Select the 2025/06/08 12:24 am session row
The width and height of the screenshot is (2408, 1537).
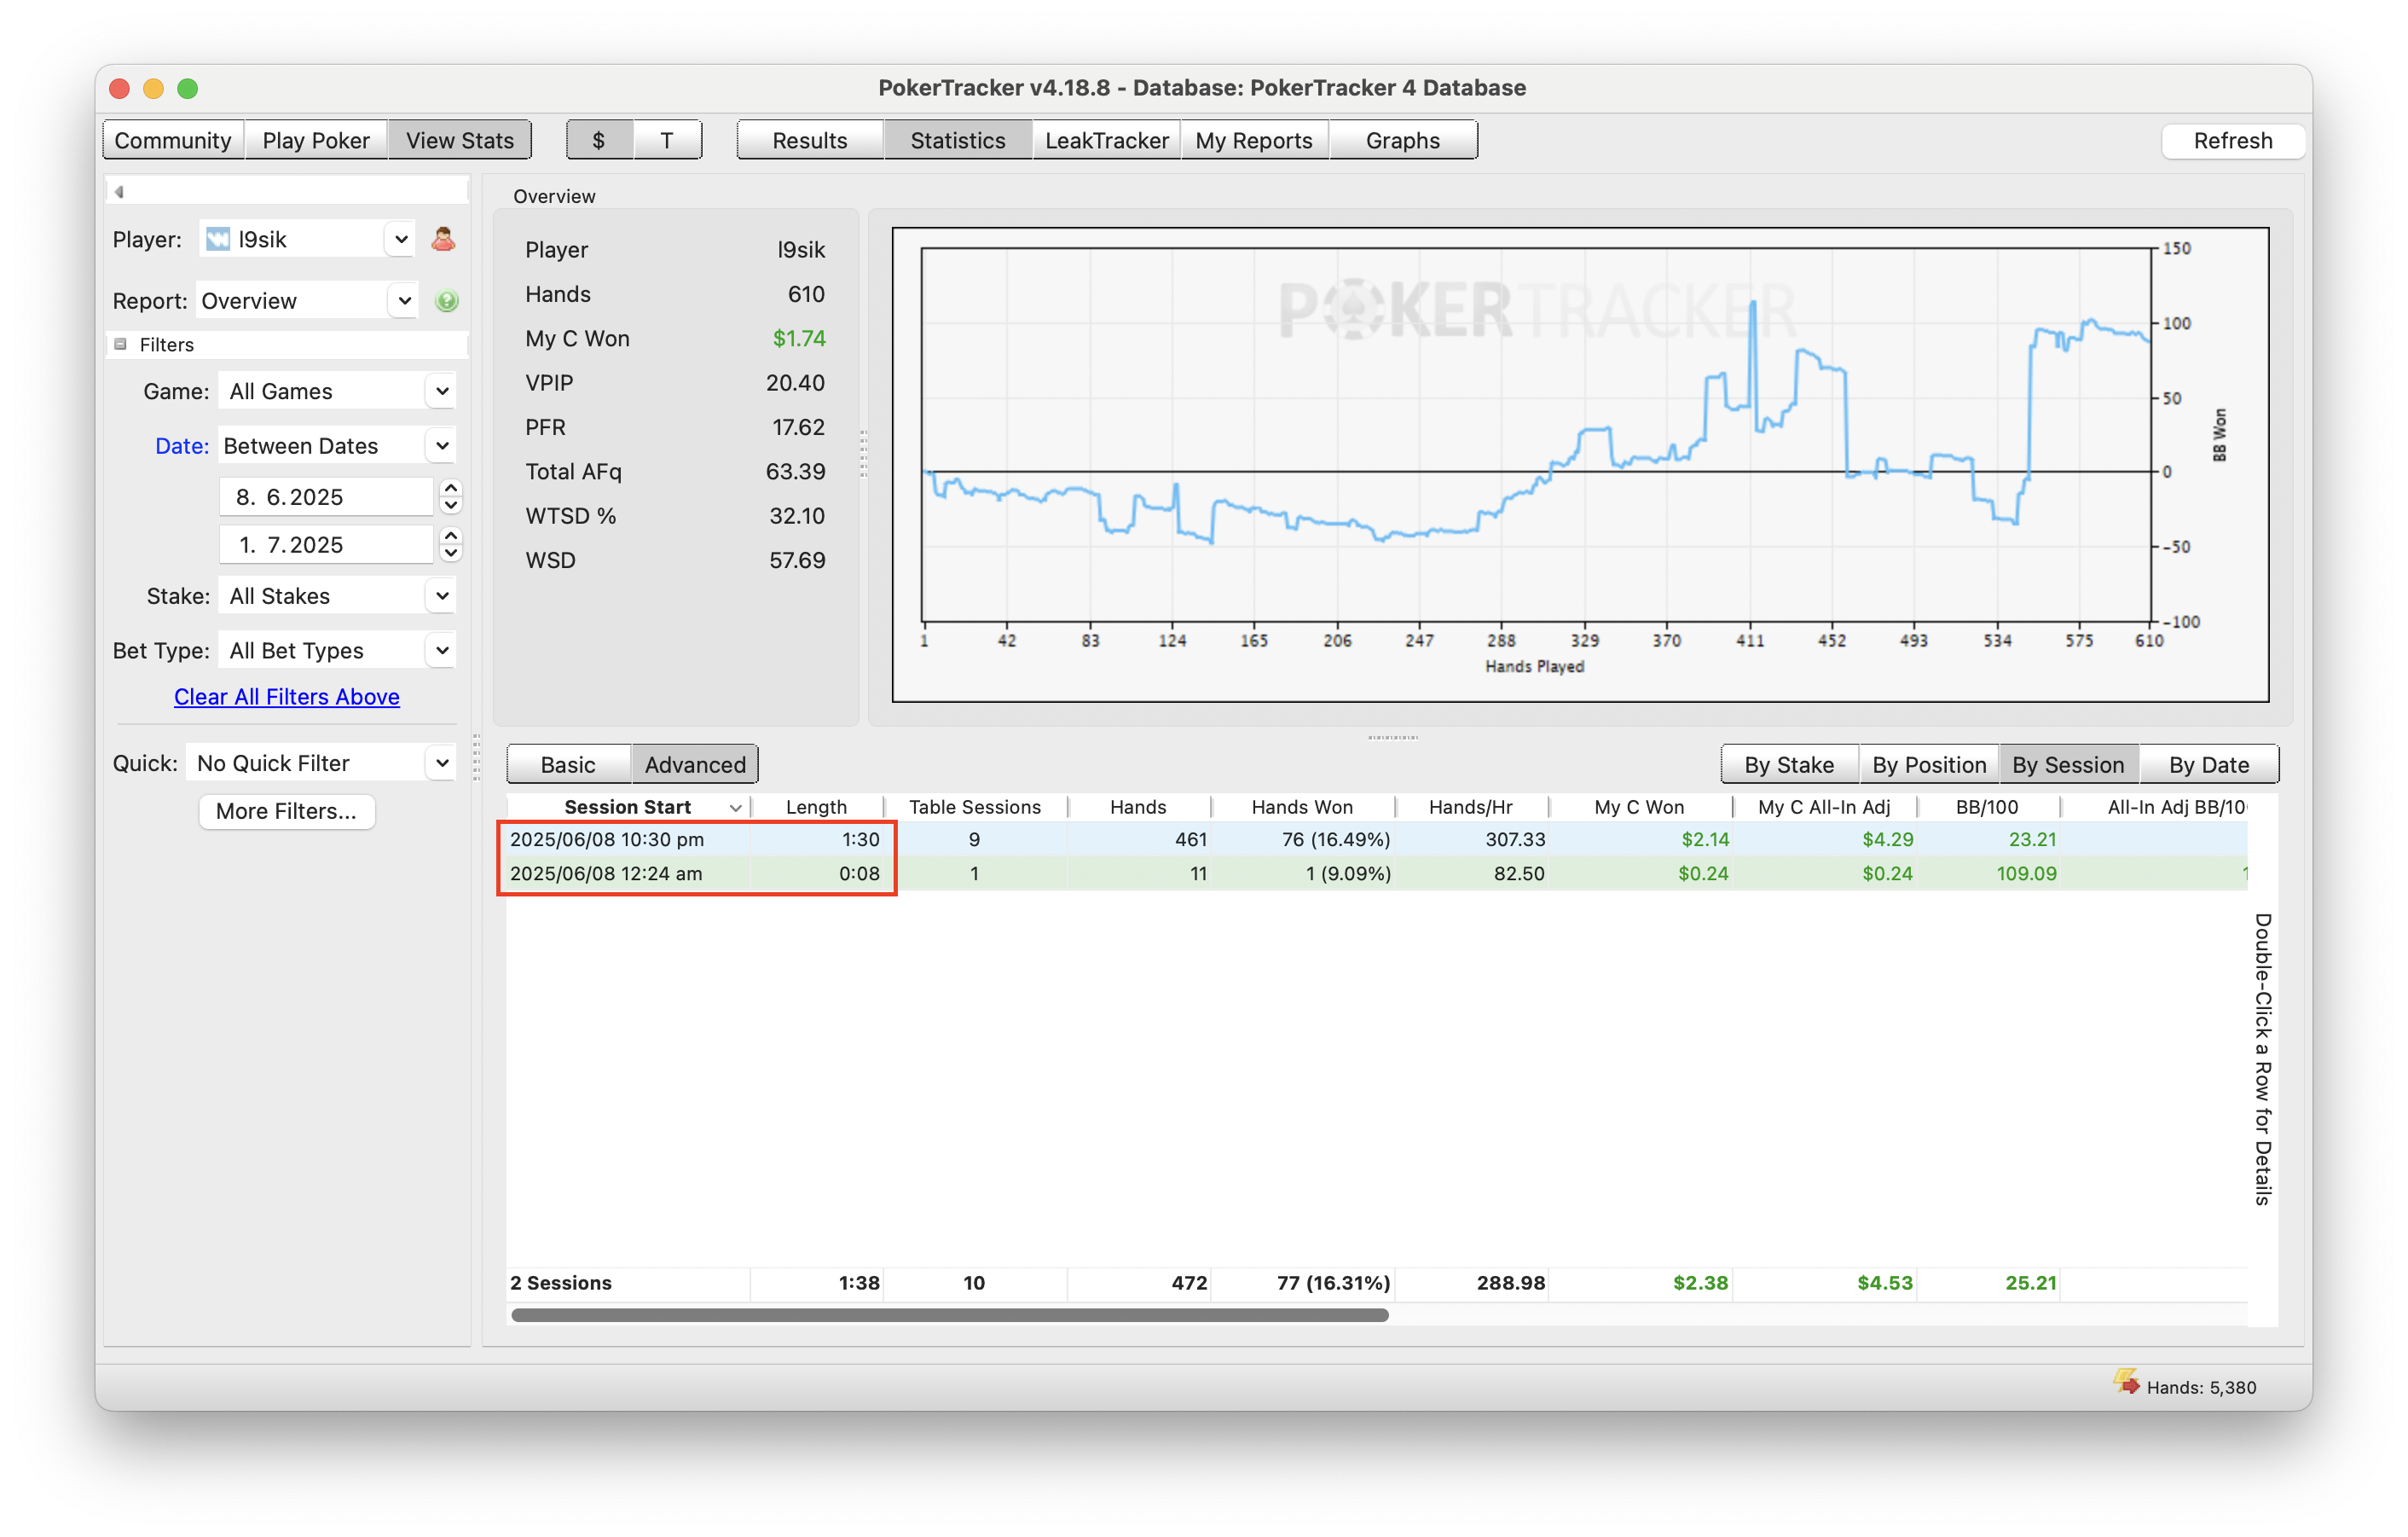tap(1377, 874)
